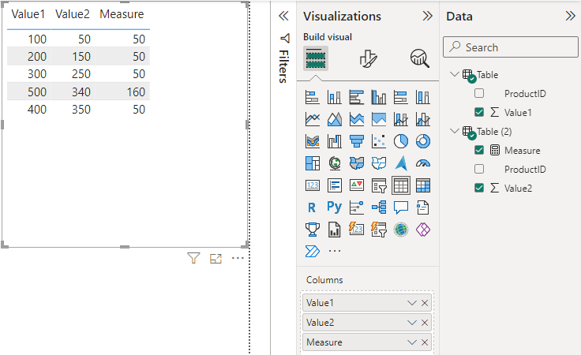581x355 pixels.
Task: Switch to the Build visual tab
Action: (316, 58)
